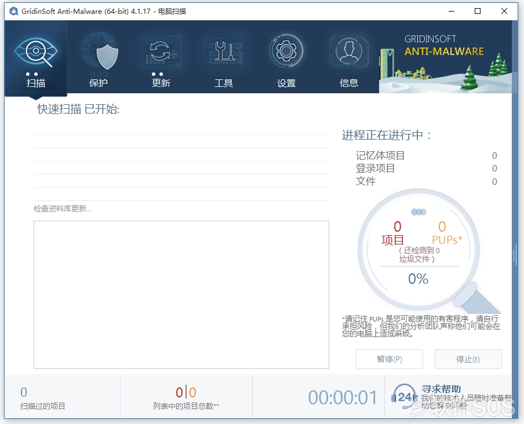Select the 信息 tab label
The height and width of the screenshot is (424, 524).
[349, 83]
